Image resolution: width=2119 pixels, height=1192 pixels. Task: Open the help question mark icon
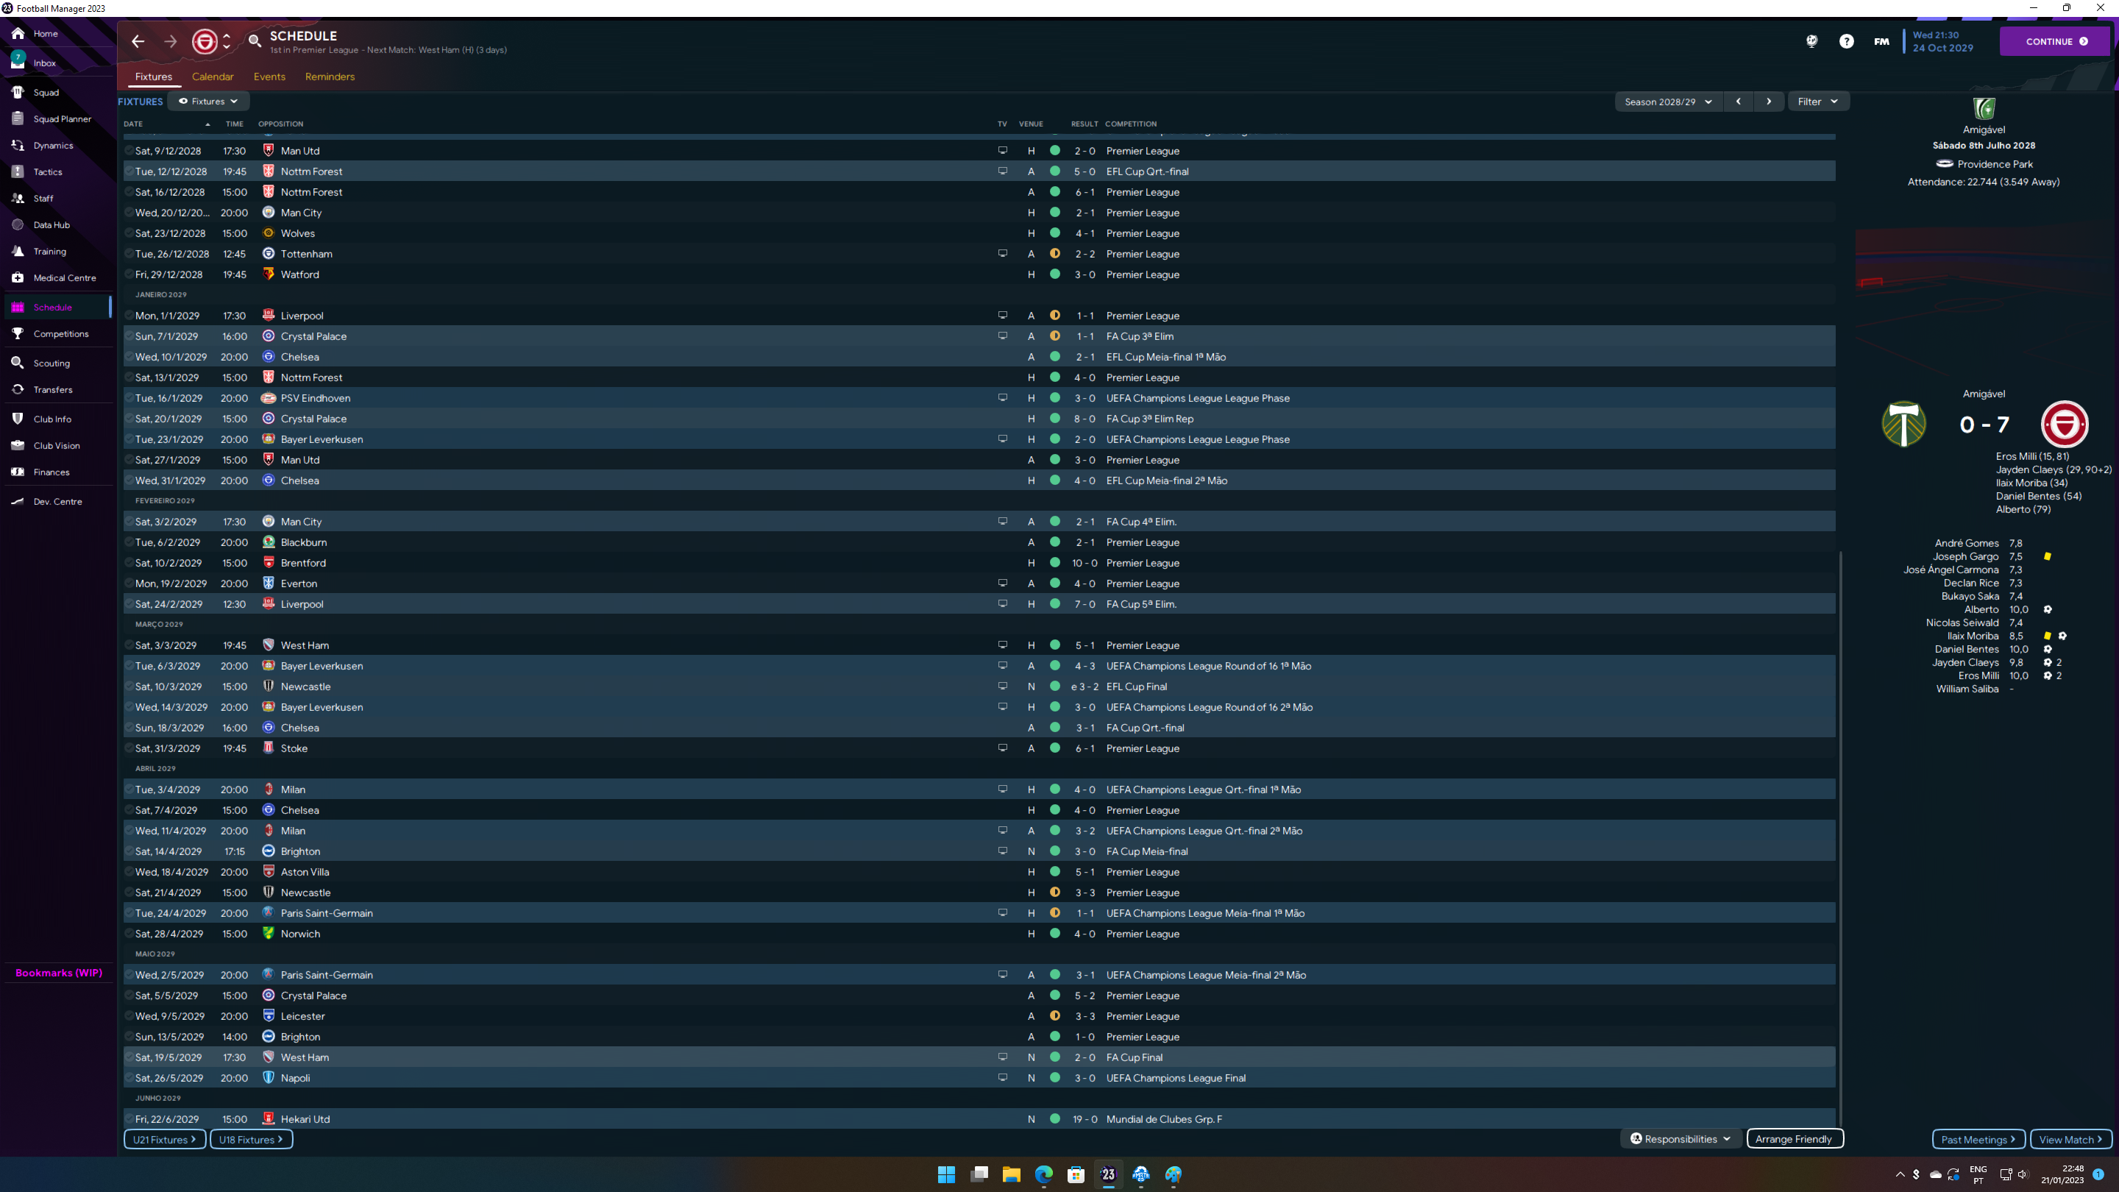coord(1847,41)
